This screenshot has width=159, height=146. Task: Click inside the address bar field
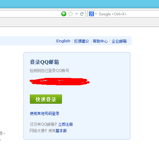[30, 14]
